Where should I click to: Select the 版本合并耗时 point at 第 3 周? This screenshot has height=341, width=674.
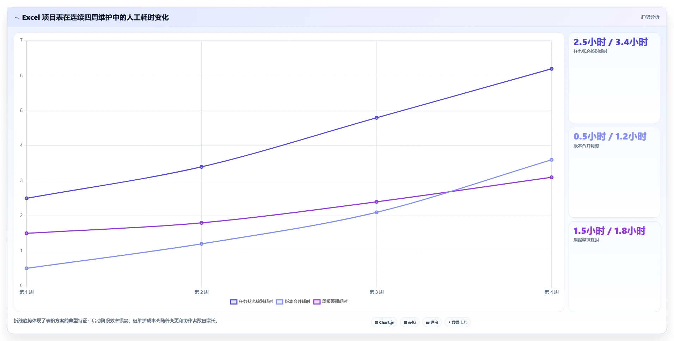pyautogui.click(x=376, y=212)
